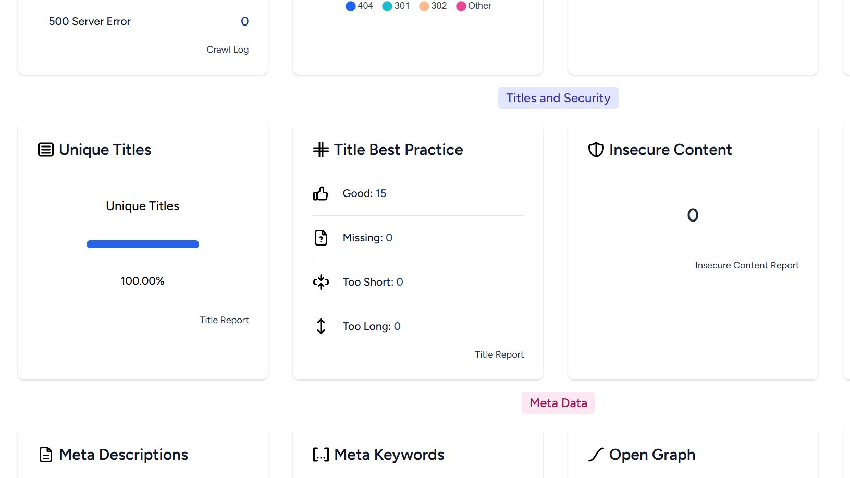The height and width of the screenshot is (478, 850).
Task: Open the Insecure Content Report link
Action: (747, 265)
